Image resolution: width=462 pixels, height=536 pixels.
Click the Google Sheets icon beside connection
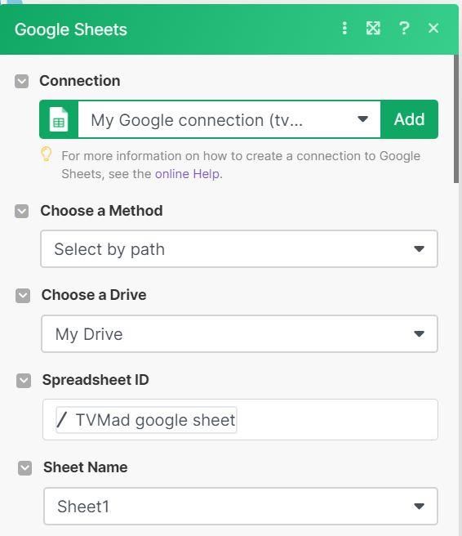tap(59, 119)
